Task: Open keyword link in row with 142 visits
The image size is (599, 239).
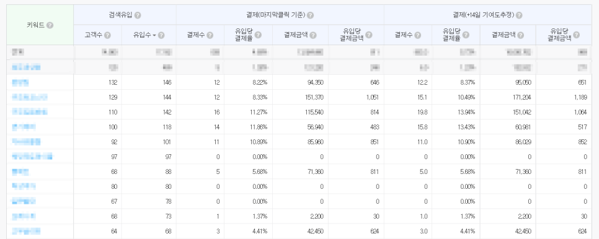Action: [29, 112]
